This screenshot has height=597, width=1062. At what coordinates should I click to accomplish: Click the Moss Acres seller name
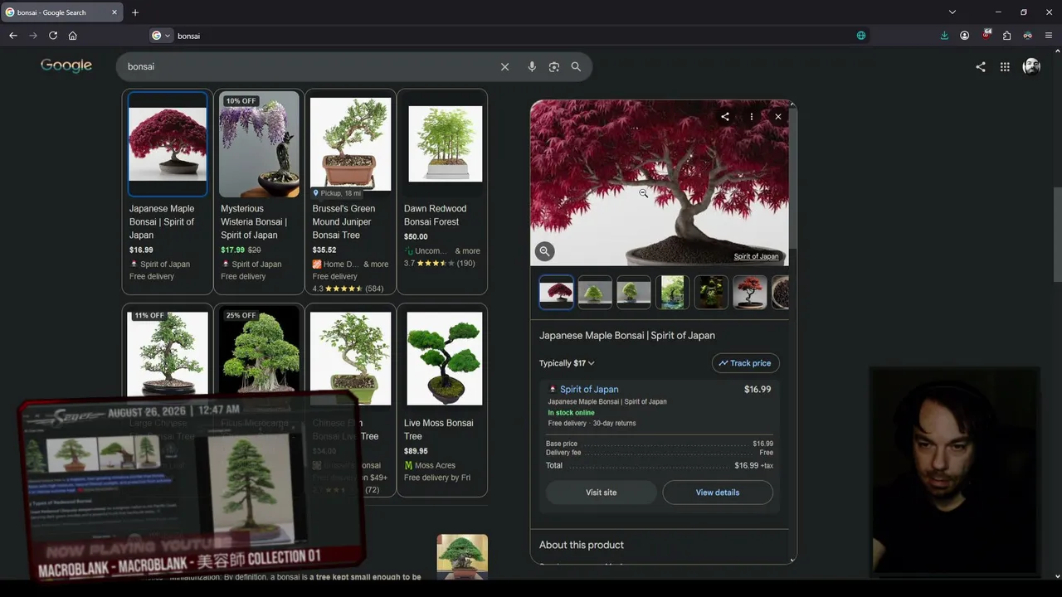(435, 465)
